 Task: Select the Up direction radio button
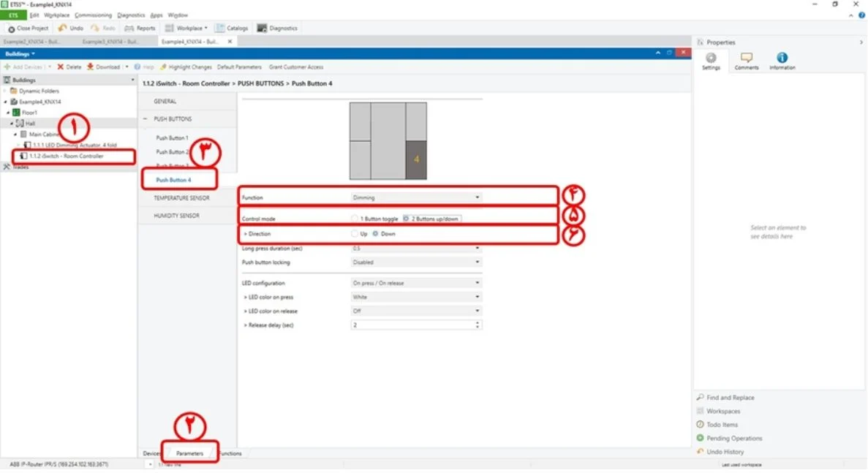(354, 234)
